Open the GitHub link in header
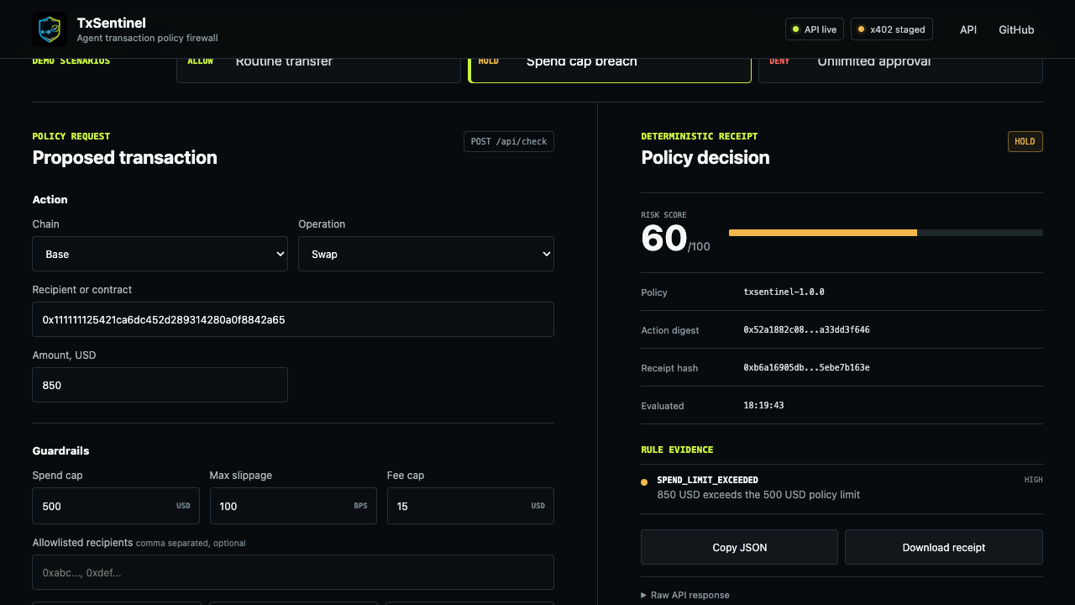Screen dimensions: 1075x605 click(x=1016, y=29)
